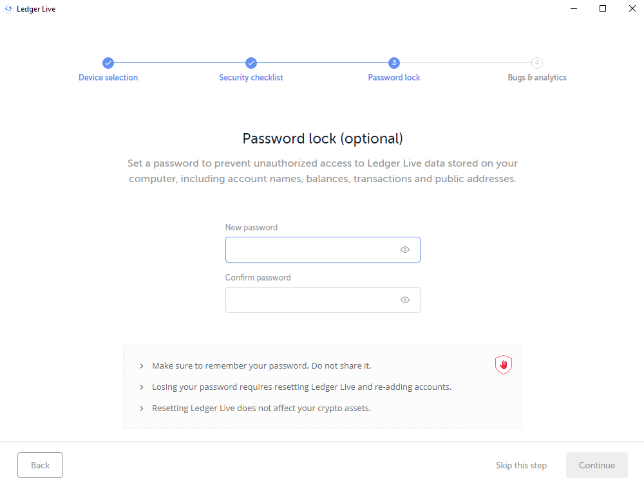Click chevron beside remember your password tip

(x=142, y=365)
